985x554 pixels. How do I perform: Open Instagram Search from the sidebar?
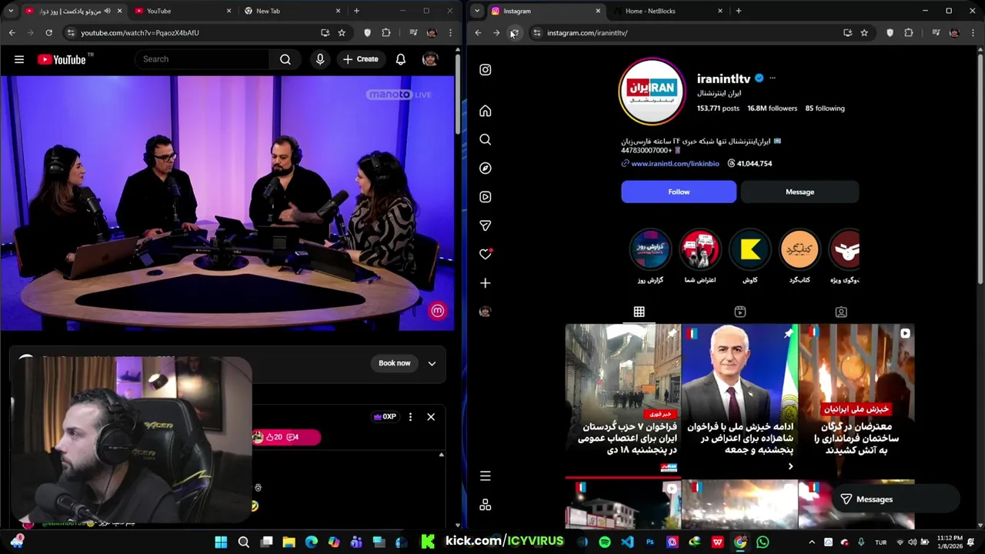486,139
